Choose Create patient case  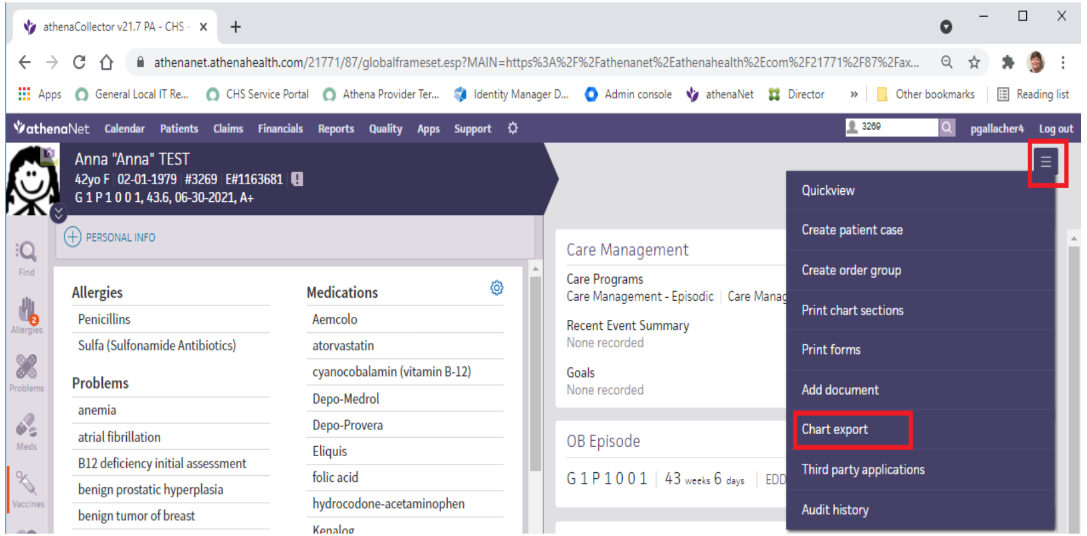pos(920,230)
